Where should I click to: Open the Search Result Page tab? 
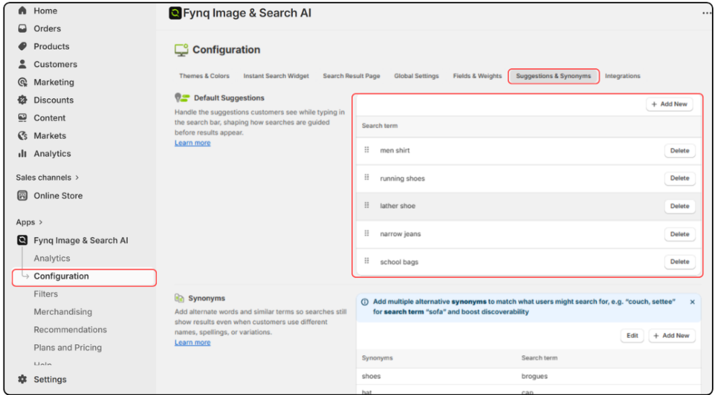click(x=351, y=76)
